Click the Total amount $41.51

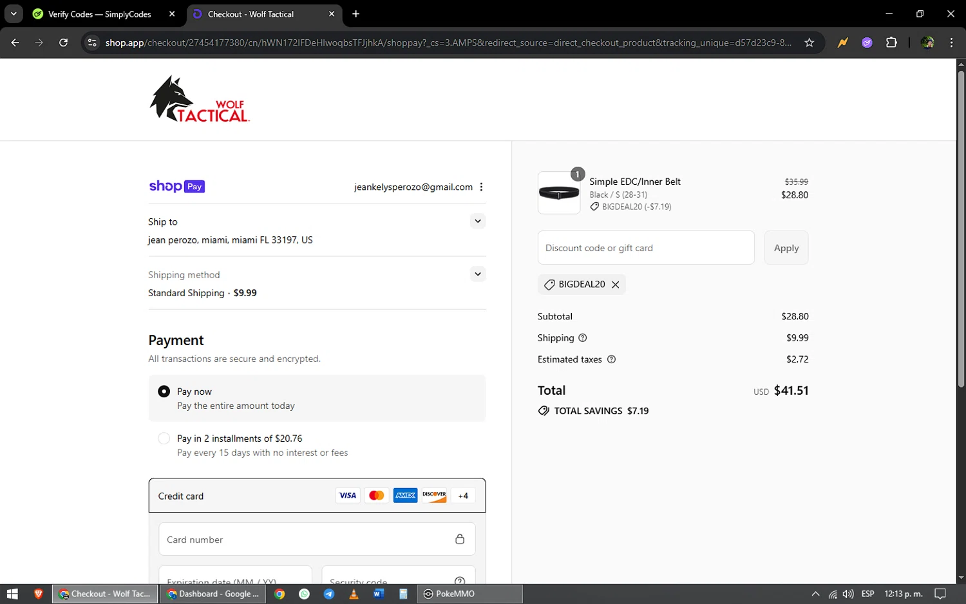pos(791,390)
